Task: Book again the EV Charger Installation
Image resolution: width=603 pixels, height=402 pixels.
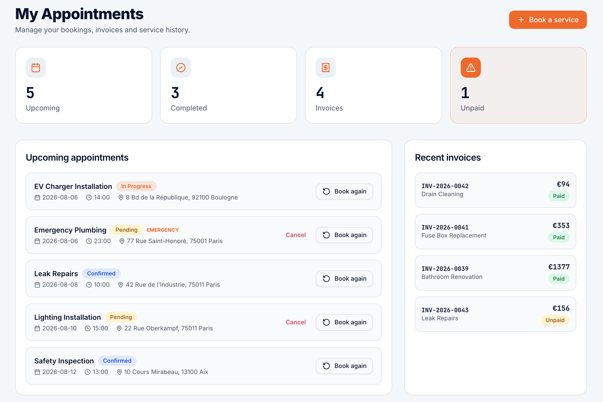Action: [344, 191]
